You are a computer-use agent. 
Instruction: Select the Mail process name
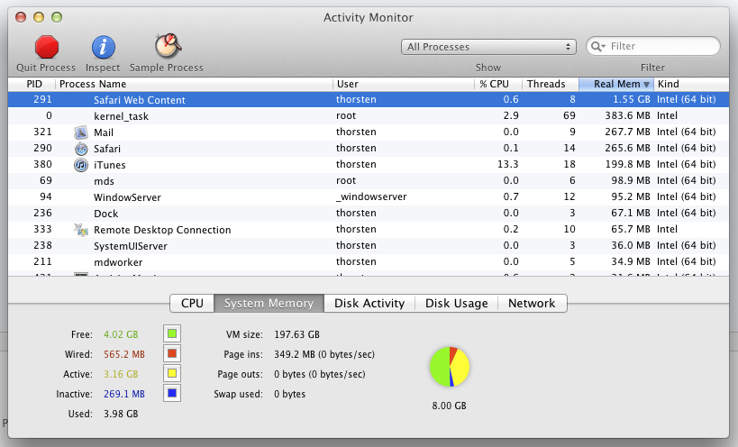tap(104, 132)
